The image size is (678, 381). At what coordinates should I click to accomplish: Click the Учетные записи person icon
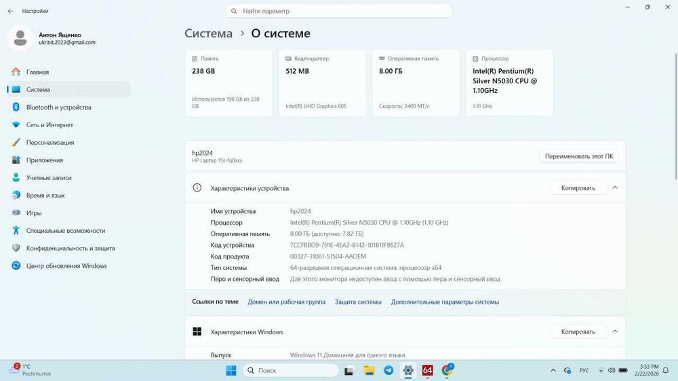tap(16, 177)
